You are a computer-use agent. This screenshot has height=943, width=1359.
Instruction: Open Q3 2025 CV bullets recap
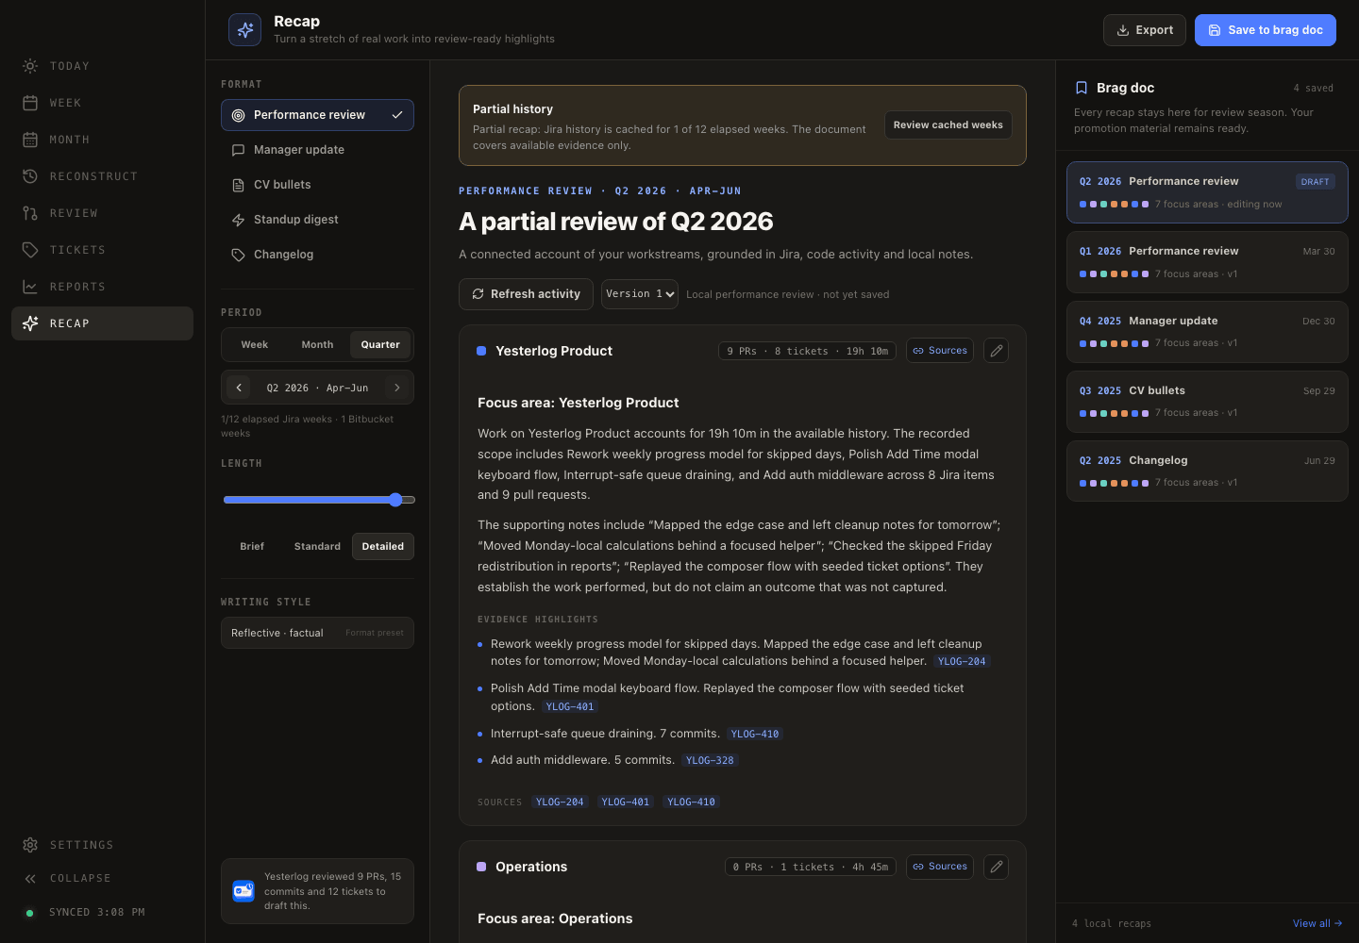click(x=1207, y=401)
